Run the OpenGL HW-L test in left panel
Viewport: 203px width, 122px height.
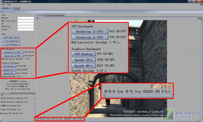(x=9, y=73)
